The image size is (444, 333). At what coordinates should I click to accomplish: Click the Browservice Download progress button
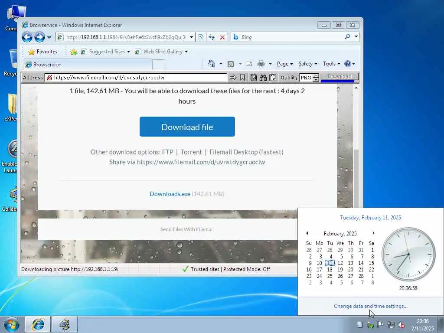click(x=340, y=77)
